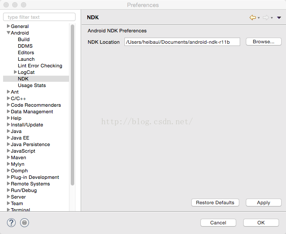Expand the JavaScript node

tap(8, 151)
